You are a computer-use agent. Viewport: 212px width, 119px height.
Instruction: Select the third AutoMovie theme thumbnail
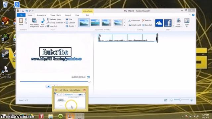(106, 22)
